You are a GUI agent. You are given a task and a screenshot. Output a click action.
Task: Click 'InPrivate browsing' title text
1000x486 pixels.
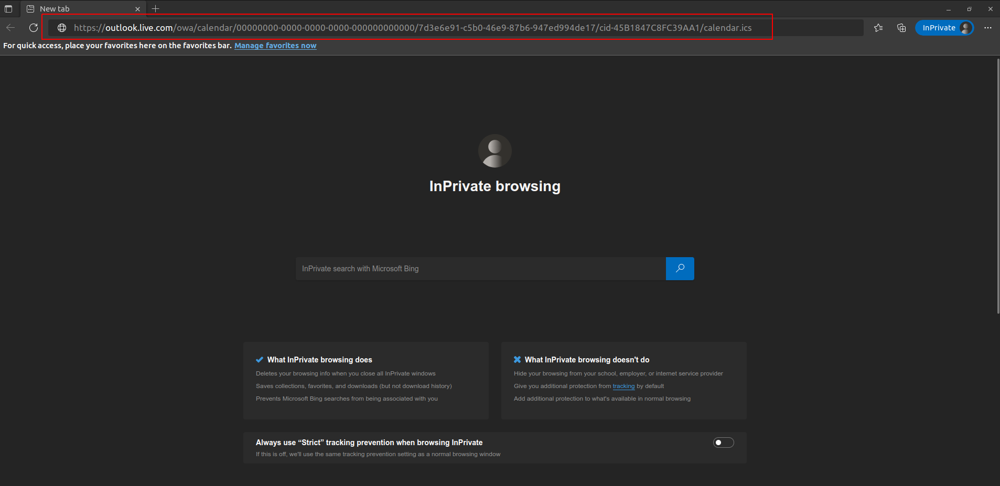click(495, 186)
